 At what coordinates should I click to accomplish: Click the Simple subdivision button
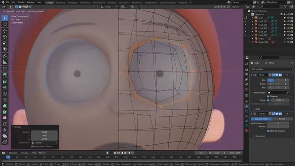click(282, 119)
